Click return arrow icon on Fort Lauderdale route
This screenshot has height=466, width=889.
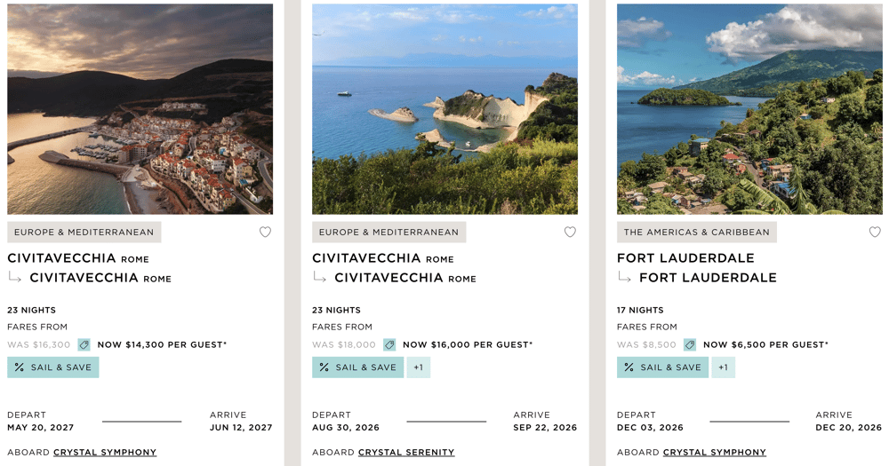coord(624,278)
